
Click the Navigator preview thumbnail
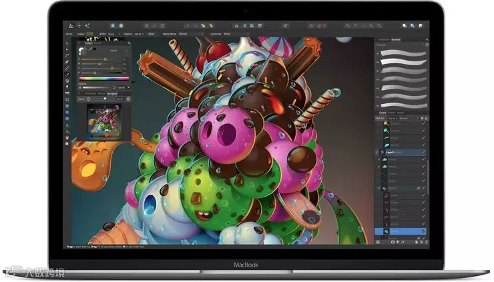[x=104, y=121]
